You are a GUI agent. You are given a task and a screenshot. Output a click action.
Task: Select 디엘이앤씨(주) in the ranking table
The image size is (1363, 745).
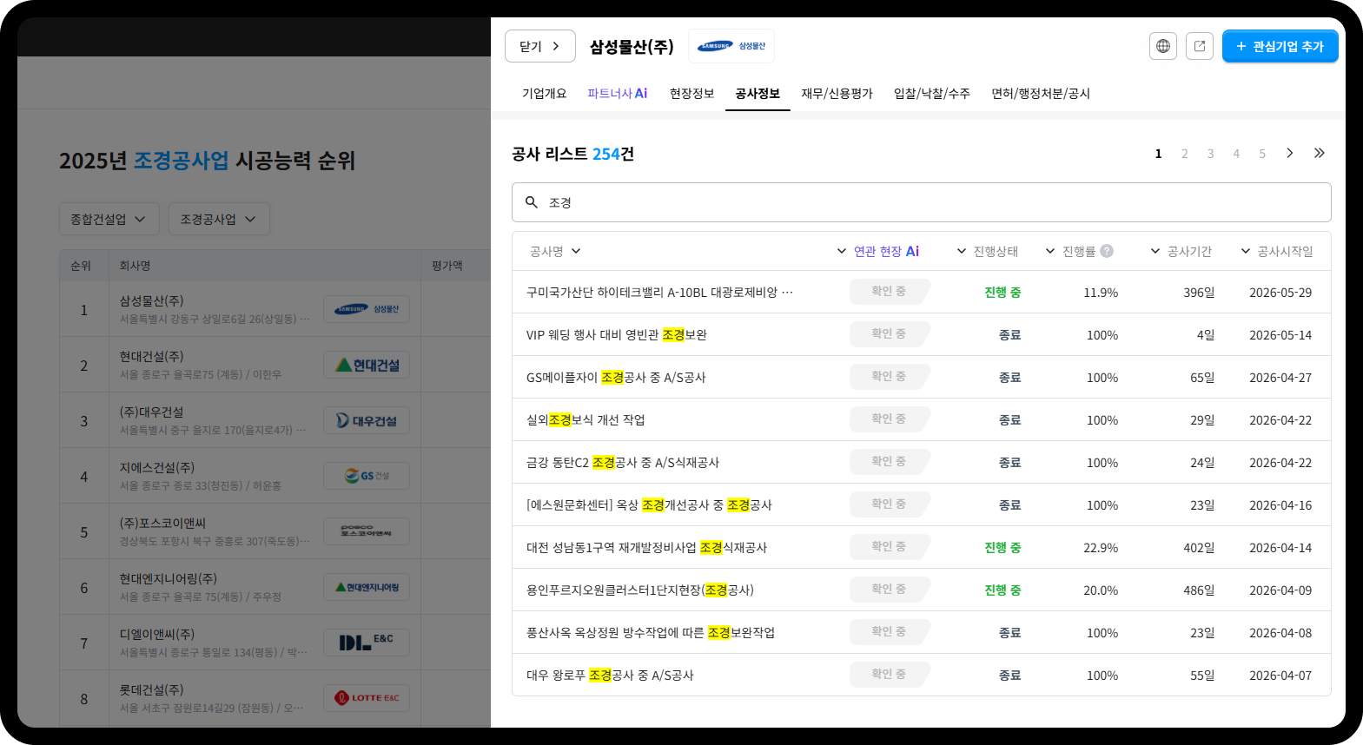156,635
